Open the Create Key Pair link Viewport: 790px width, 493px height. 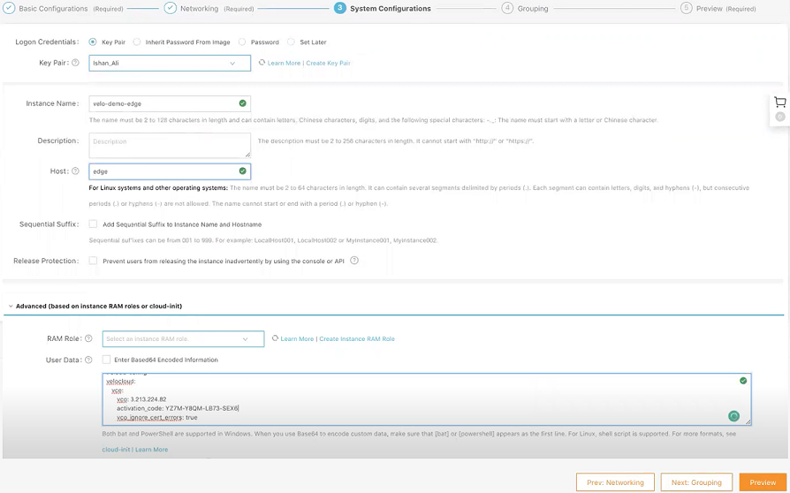[328, 64]
